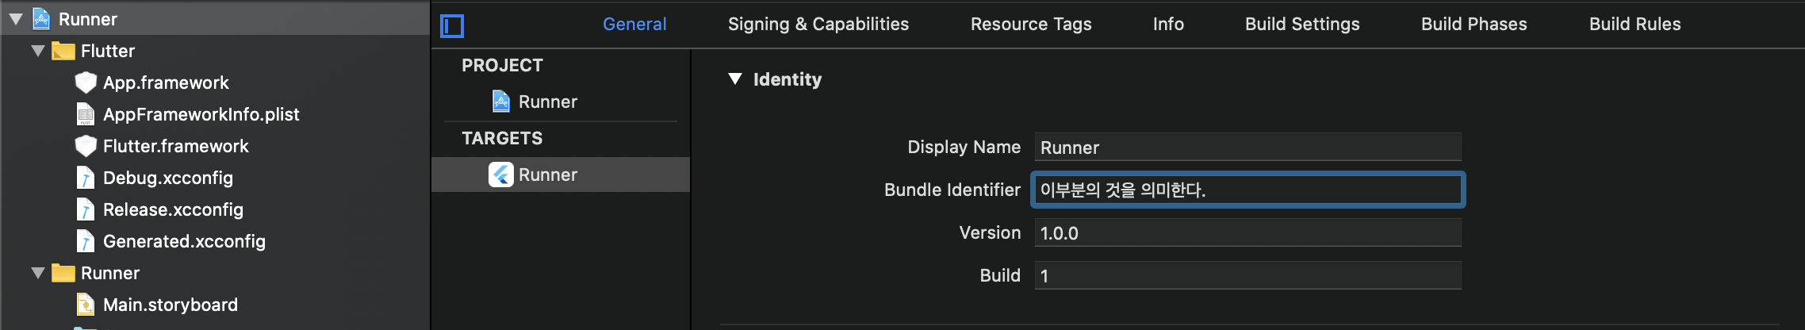Open the Signing & Capabilities tab
Screen dimensions: 1805x330
pos(818,24)
